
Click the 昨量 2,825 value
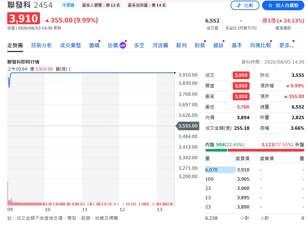click(298, 117)
